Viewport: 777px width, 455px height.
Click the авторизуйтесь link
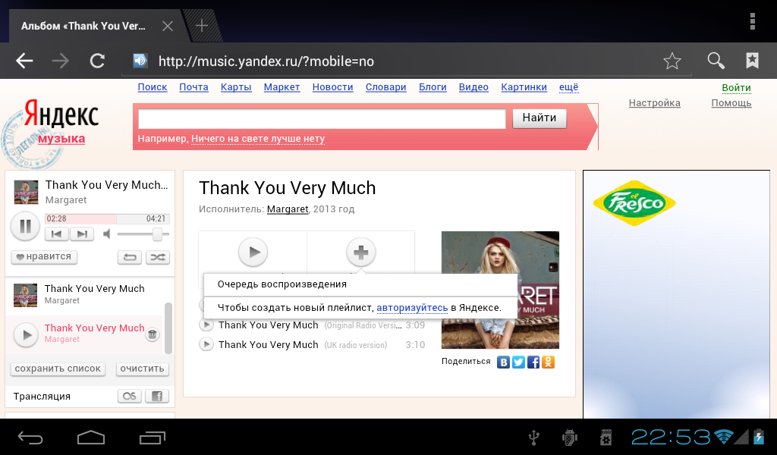412,308
